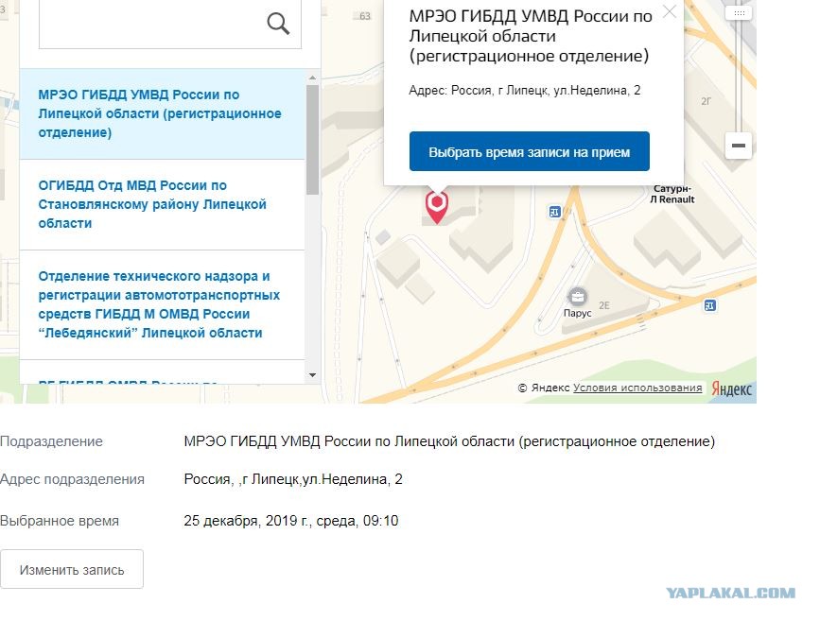Screen dimensions: 820x621
Task: Open Яндекс Условия использования link
Action: click(x=637, y=388)
